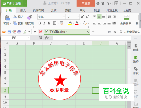
Task: Apply yellow fill color bucket
Action: 70,23
